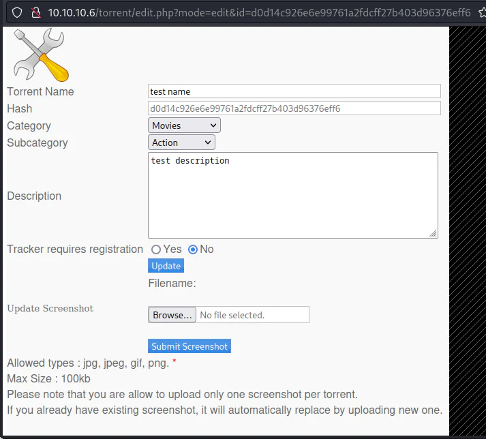Click the shield tracking protection icon
486x439 pixels.
coord(17,13)
